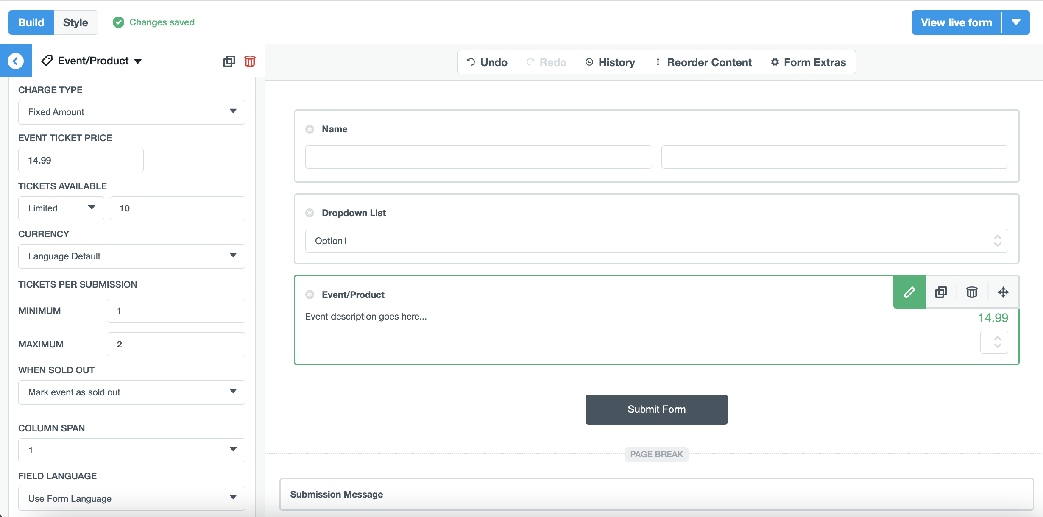Click the Submit Form button
The height and width of the screenshot is (517, 1043).
656,409
